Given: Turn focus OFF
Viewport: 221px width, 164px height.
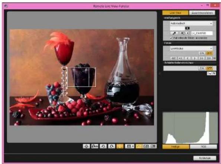Looking at the screenshot, I should 209,53.
